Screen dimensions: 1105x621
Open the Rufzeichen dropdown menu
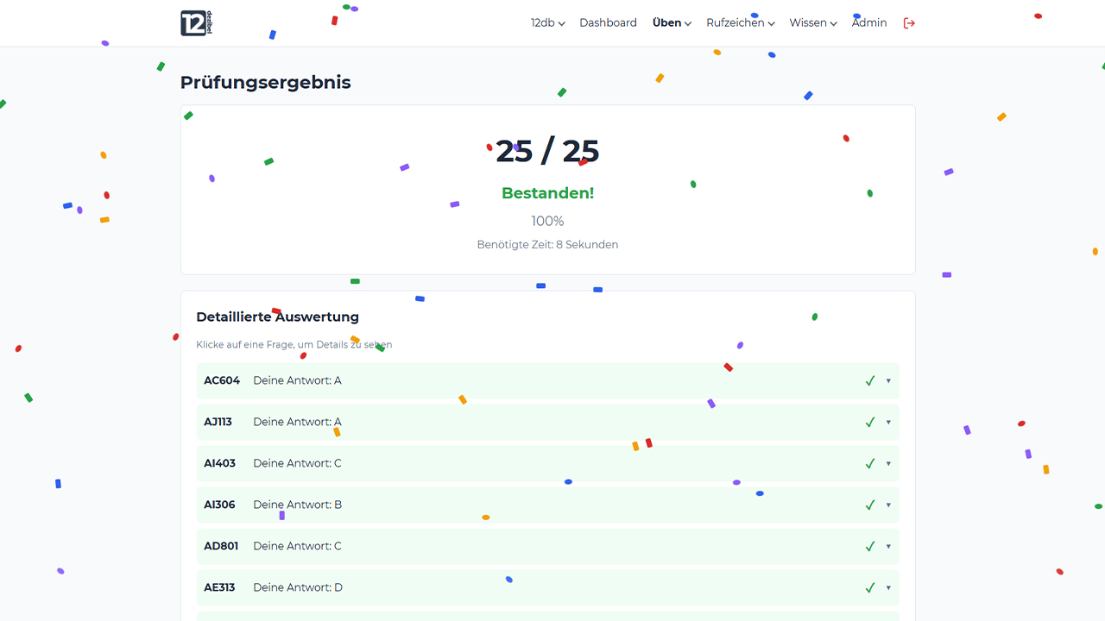tap(739, 22)
